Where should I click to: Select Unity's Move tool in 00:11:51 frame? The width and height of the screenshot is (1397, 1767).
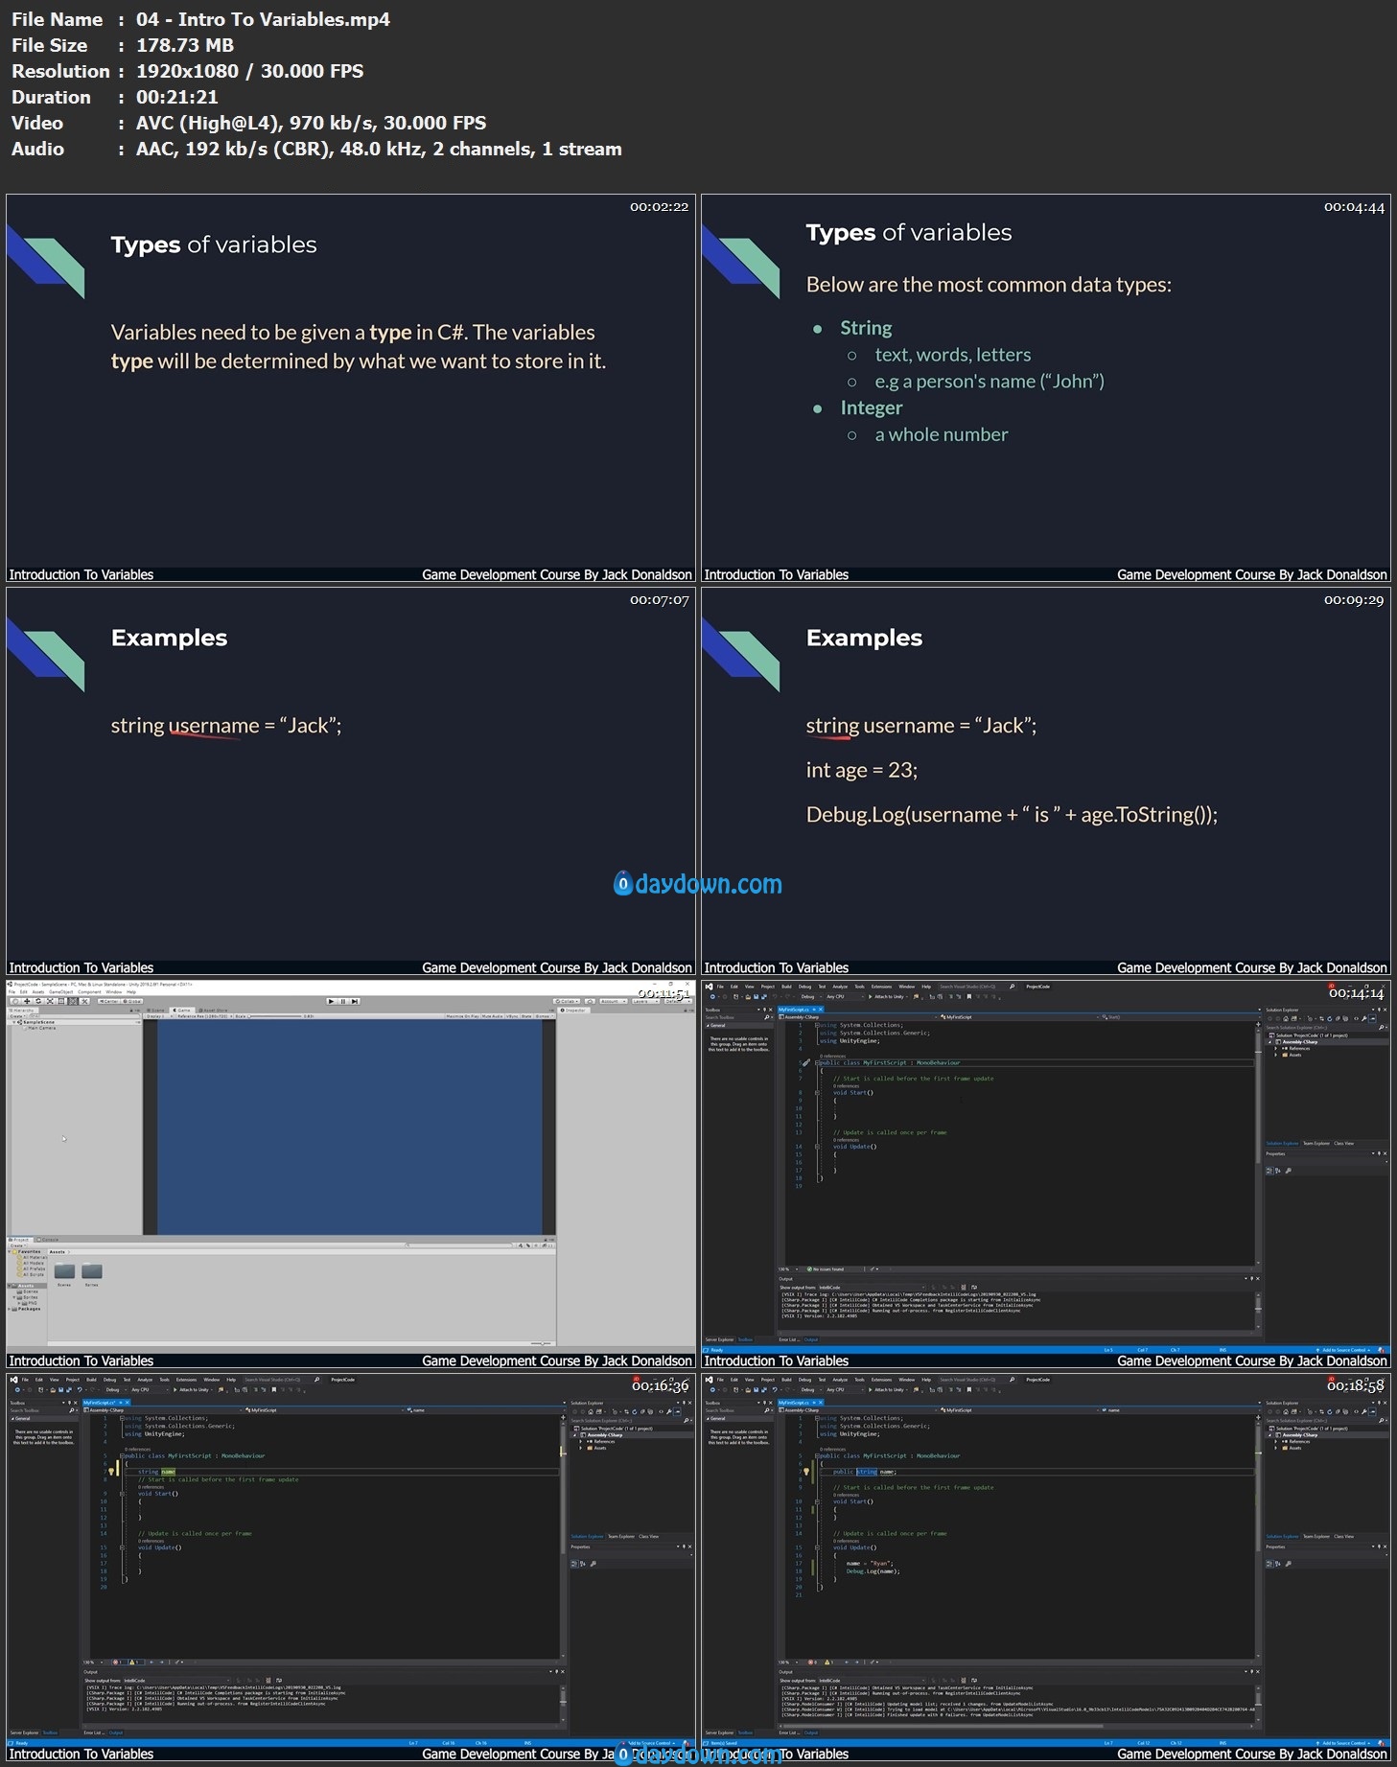click(x=27, y=1001)
